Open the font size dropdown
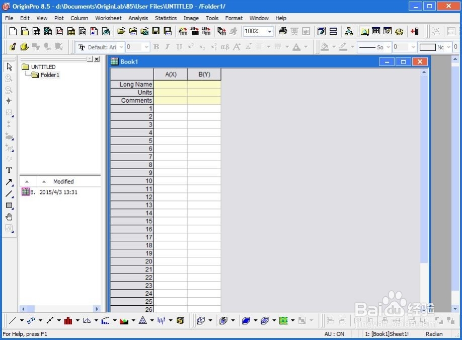Image resolution: width=462 pixels, height=340 pixels. (x=146, y=47)
